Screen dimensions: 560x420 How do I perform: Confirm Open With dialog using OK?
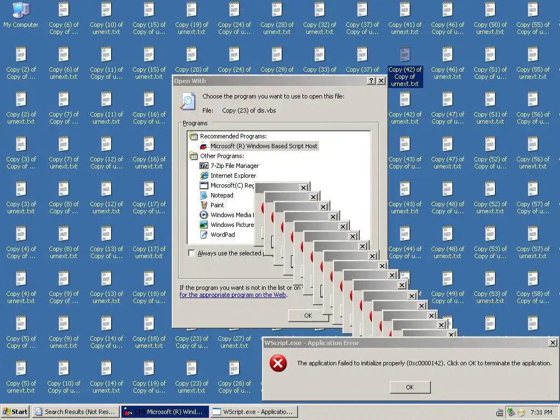pos(308,316)
